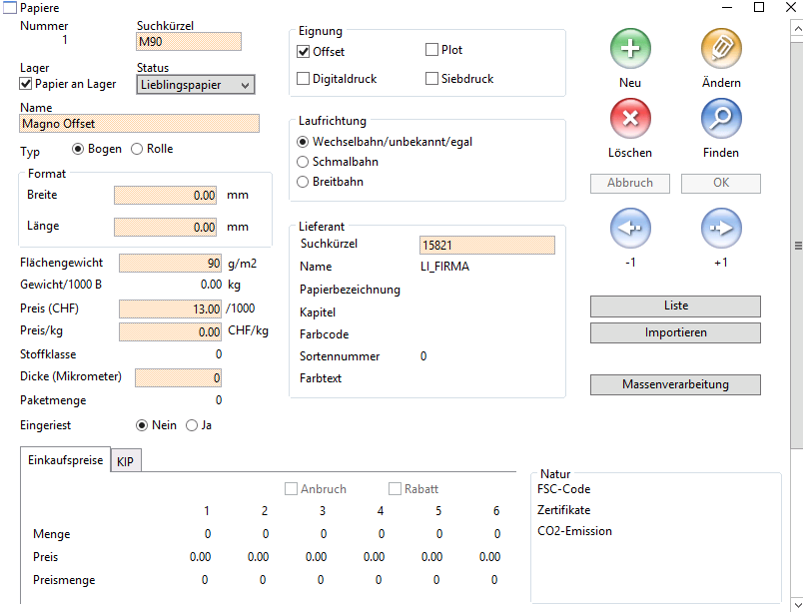Image resolution: width=803 pixels, height=612 pixels.
Task: Click the vertical scrollbar on the right
Action: pyautogui.click(x=797, y=245)
